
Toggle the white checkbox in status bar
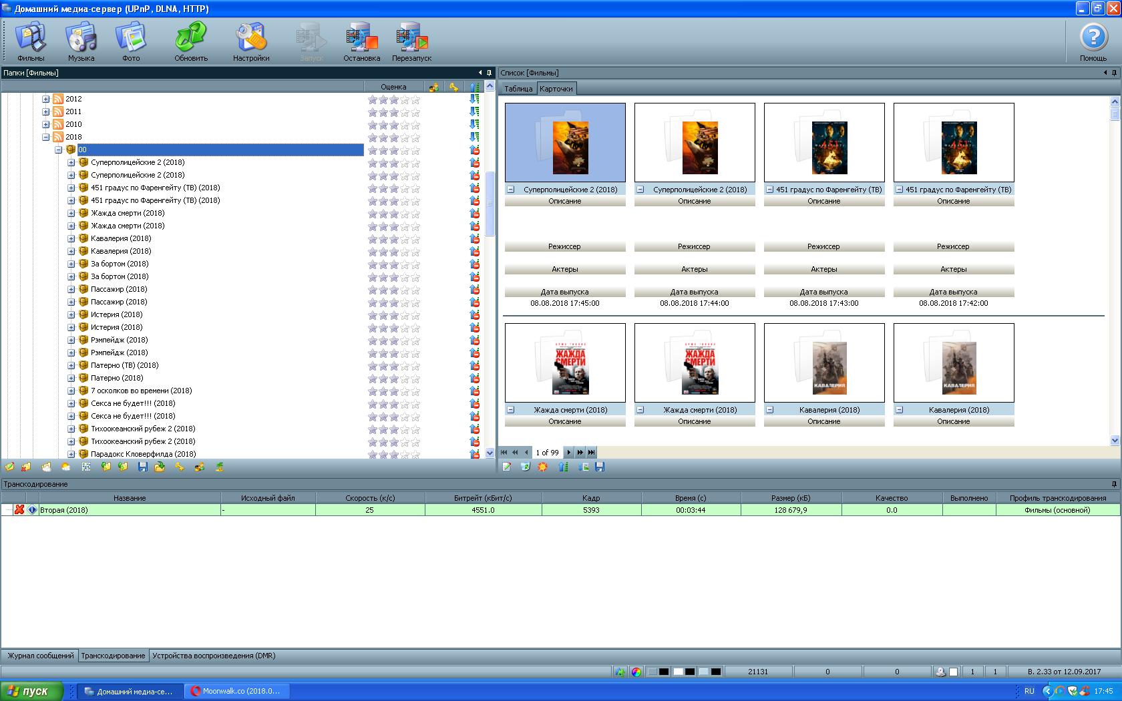954,672
